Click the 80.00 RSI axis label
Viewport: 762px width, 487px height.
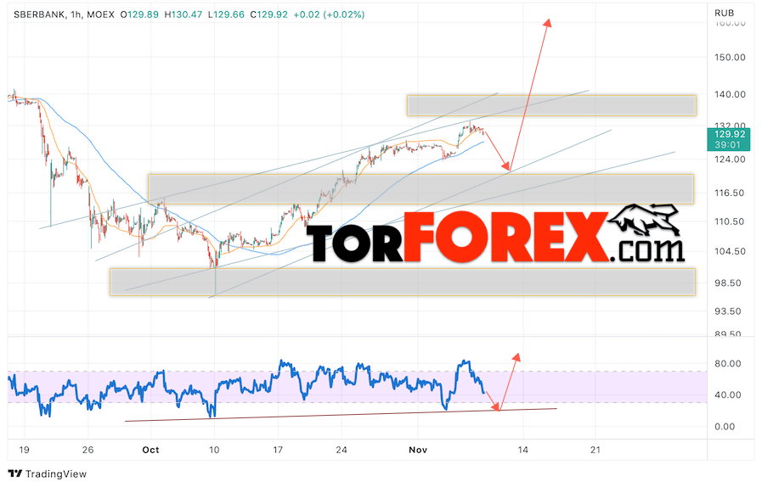tap(727, 364)
